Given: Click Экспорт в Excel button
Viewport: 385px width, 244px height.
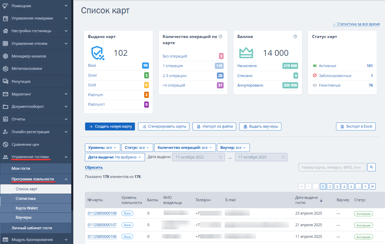Looking at the screenshot, I should point(356,126).
